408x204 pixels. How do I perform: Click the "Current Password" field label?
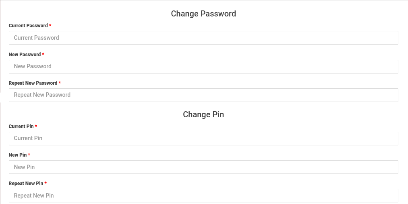(28, 26)
